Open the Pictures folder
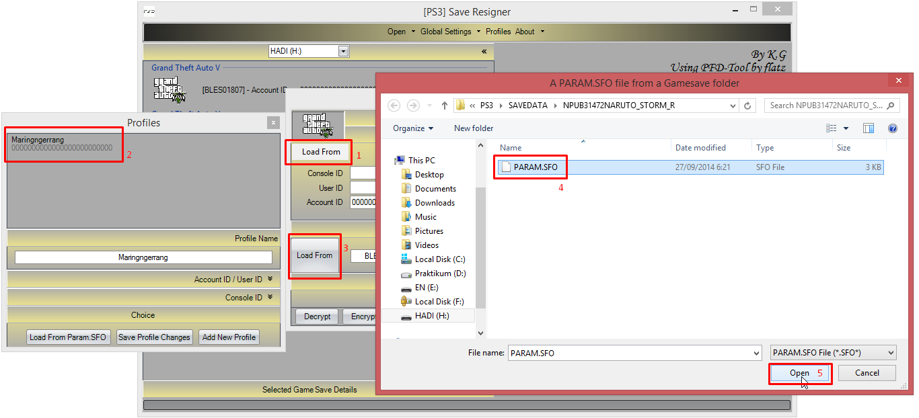 coord(429,231)
